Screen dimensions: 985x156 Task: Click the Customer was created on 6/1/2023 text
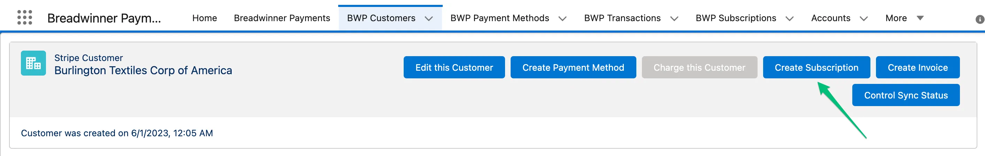(x=117, y=133)
